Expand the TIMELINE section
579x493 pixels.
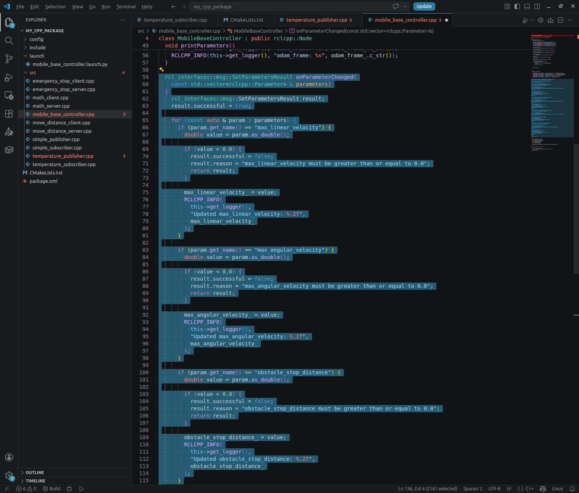tap(75, 481)
